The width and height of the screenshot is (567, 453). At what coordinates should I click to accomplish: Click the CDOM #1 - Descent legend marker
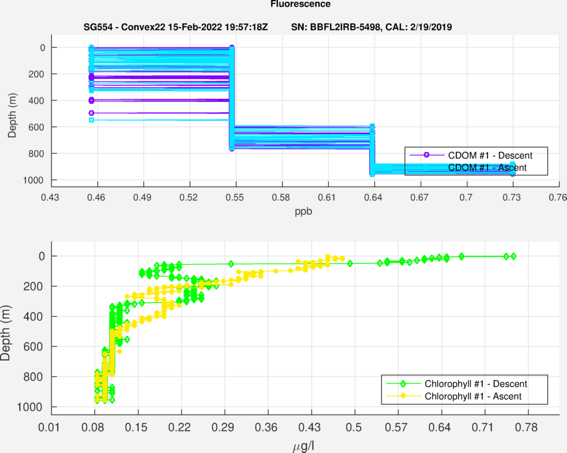427,155
